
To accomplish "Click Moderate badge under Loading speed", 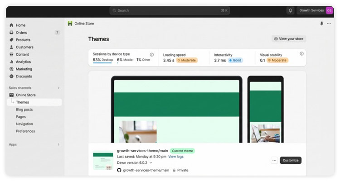I will click(187, 60).
